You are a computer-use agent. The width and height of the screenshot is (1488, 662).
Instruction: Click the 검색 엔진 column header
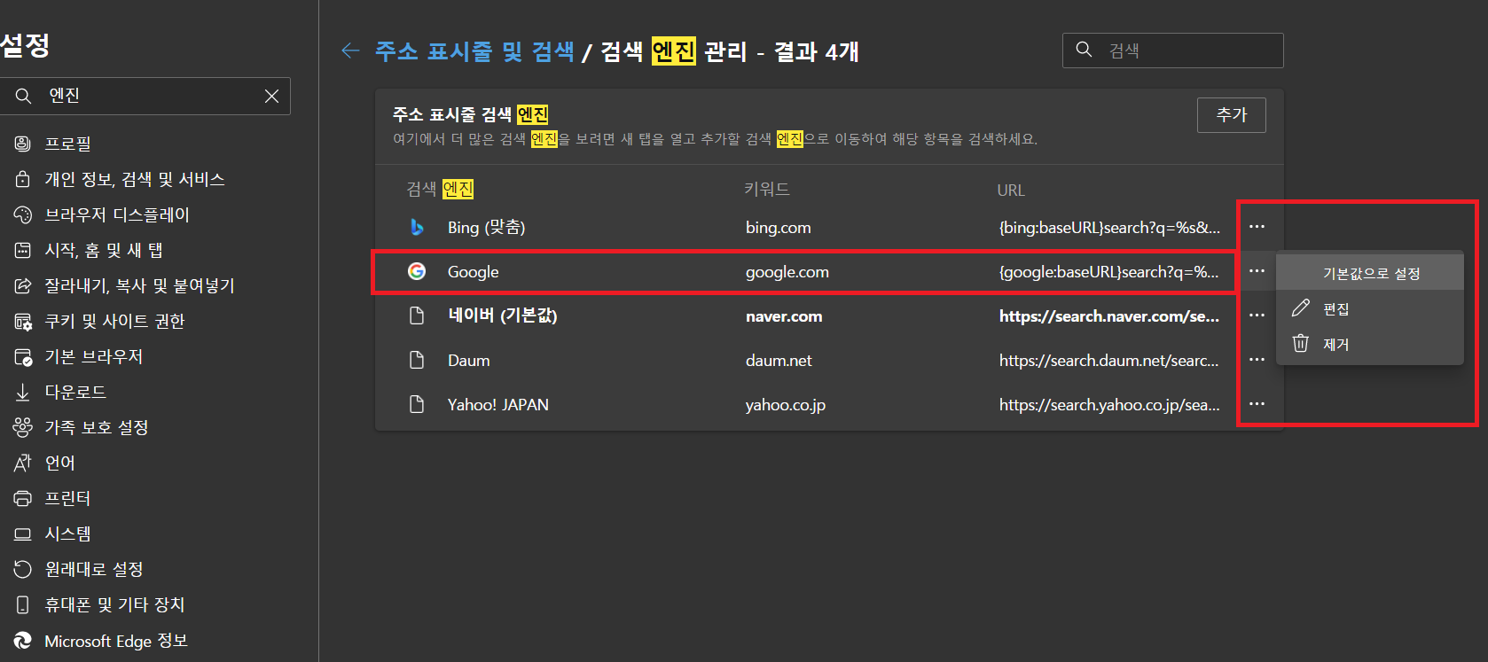(440, 189)
